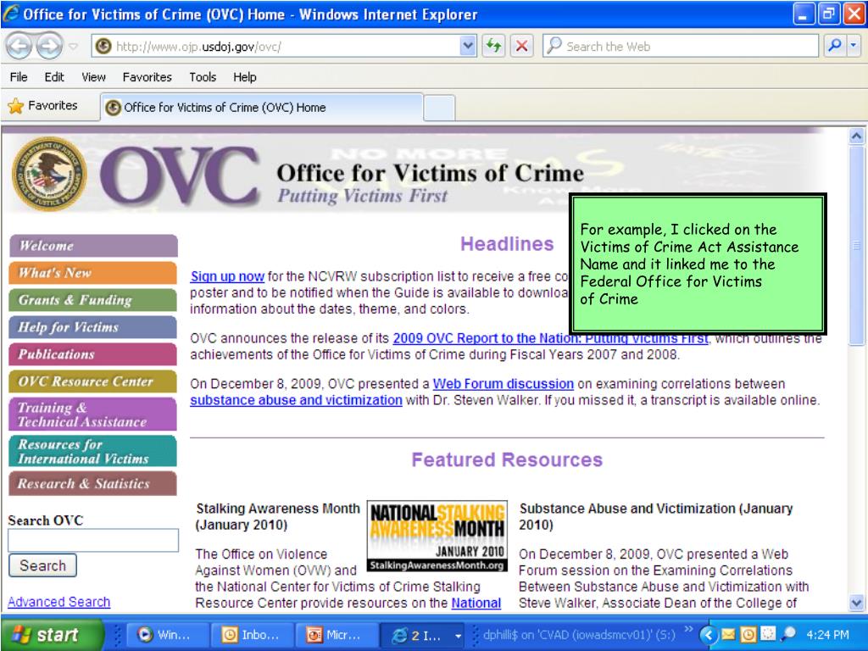Open the grouped Internet Explorer taskbar item

point(422,635)
